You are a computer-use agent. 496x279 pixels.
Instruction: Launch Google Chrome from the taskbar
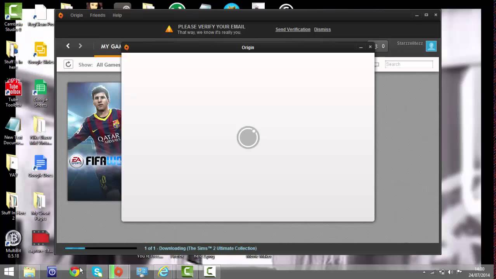click(75, 272)
